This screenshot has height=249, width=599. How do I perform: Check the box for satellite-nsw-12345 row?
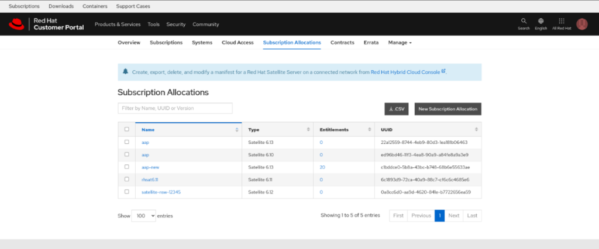click(x=127, y=192)
